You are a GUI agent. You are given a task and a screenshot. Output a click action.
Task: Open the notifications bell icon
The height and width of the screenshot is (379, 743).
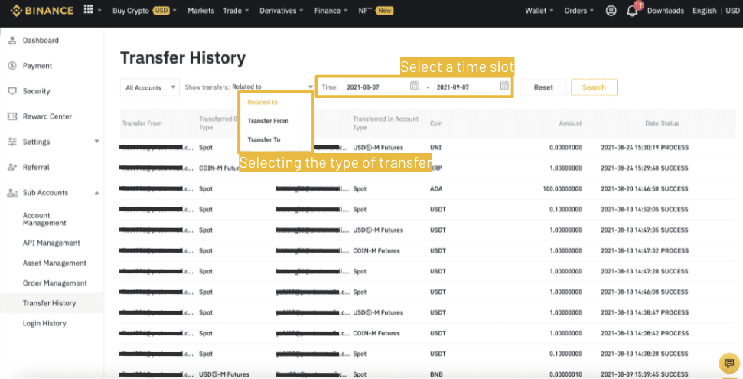[x=632, y=11]
